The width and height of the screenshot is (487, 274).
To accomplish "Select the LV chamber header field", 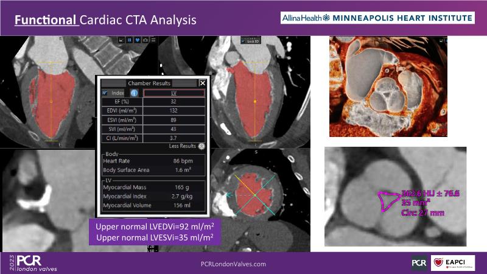I will point(173,93).
